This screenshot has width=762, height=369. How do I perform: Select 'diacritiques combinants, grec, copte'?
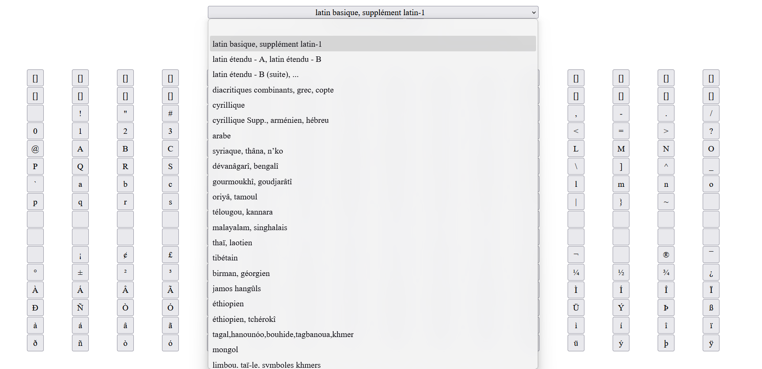[273, 90]
